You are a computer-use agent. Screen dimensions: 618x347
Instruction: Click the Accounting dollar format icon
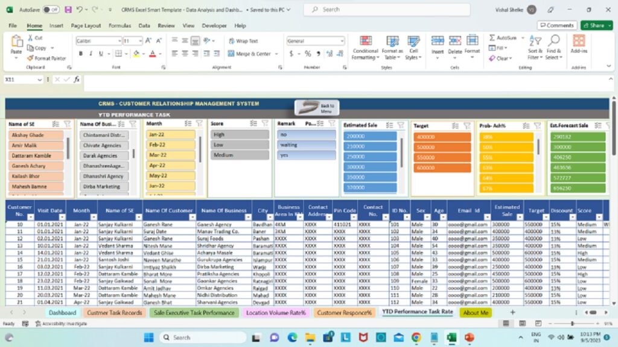tap(291, 54)
